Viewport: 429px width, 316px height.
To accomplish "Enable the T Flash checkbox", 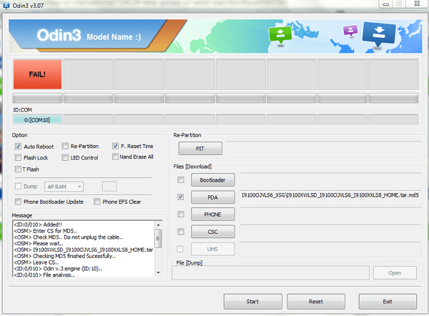I will coord(18,169).
